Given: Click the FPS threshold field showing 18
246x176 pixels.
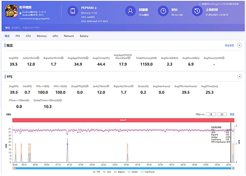Looking at the screenshot, I should [x=210, y=114].
